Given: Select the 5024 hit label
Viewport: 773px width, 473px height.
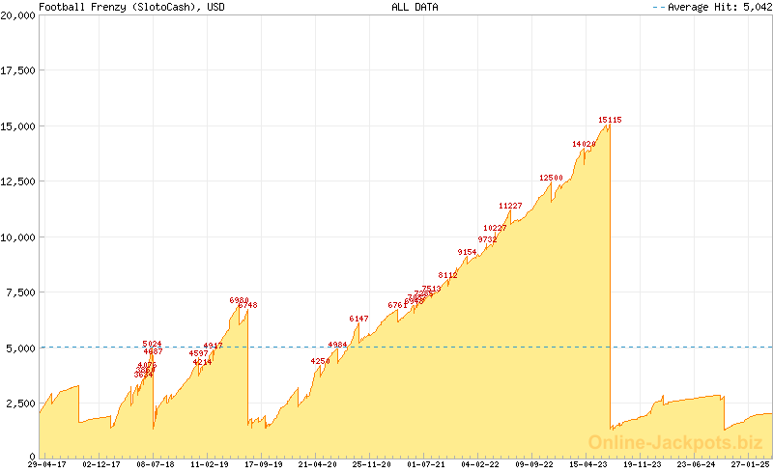Looking at the screenshot, I should click(x=152, y=344).
